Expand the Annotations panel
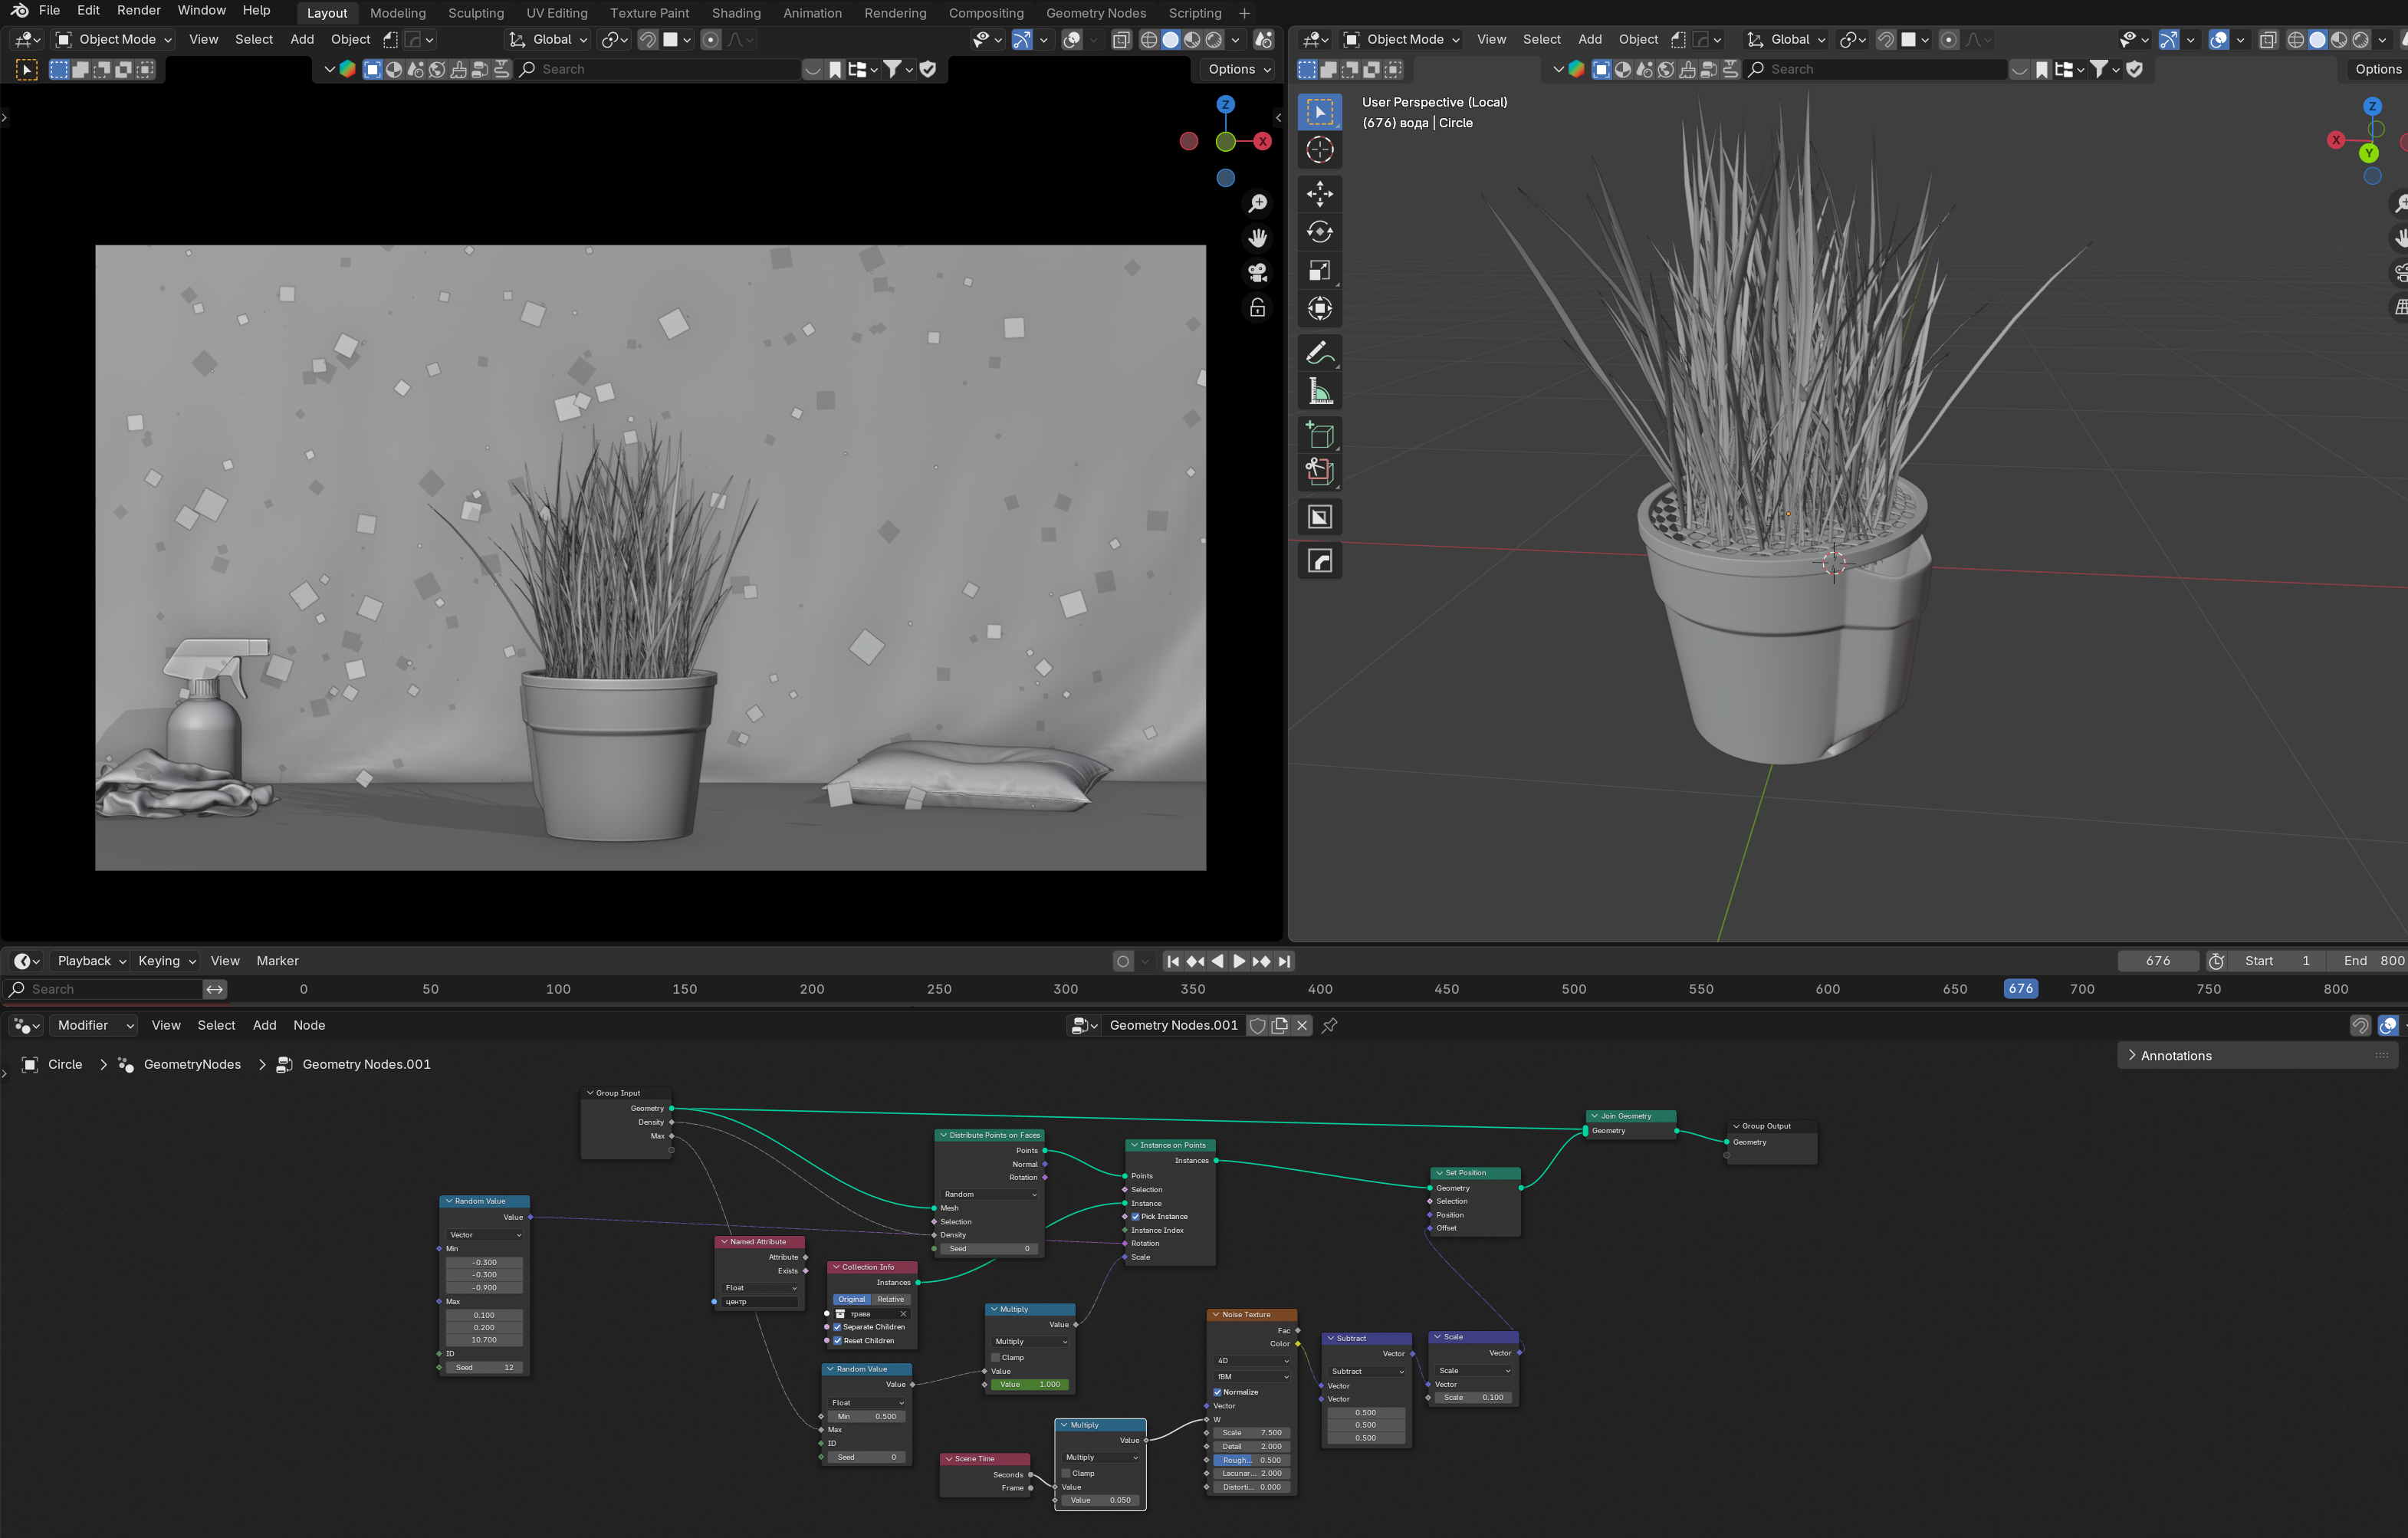The width and height of the screenshot is (2408, 1538). tap(2176, 1055)
